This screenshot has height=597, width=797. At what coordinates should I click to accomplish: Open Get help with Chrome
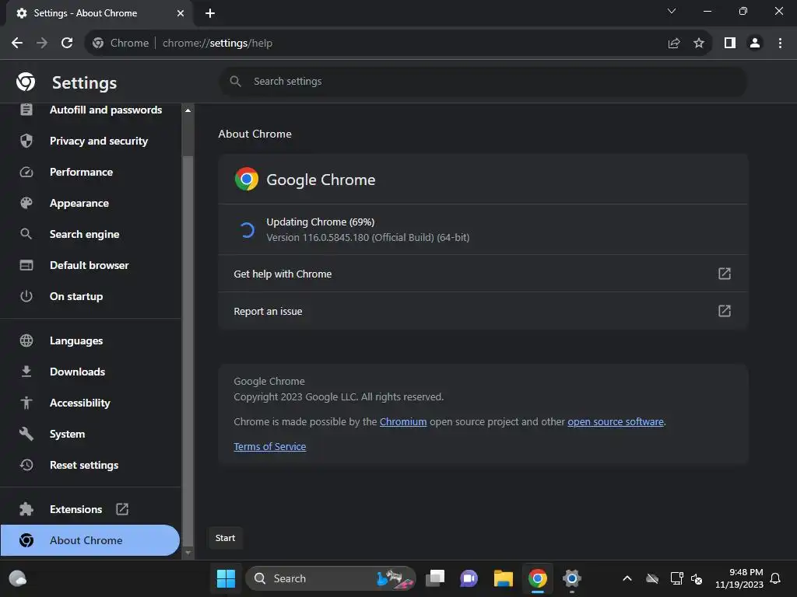pos(483,274)
